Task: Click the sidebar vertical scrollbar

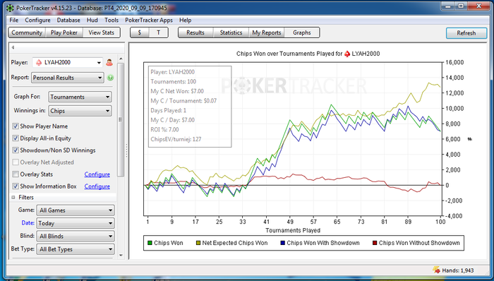Action: click(x=121, y=120)
